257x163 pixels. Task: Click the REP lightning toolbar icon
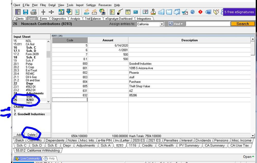tap(86, 12)
